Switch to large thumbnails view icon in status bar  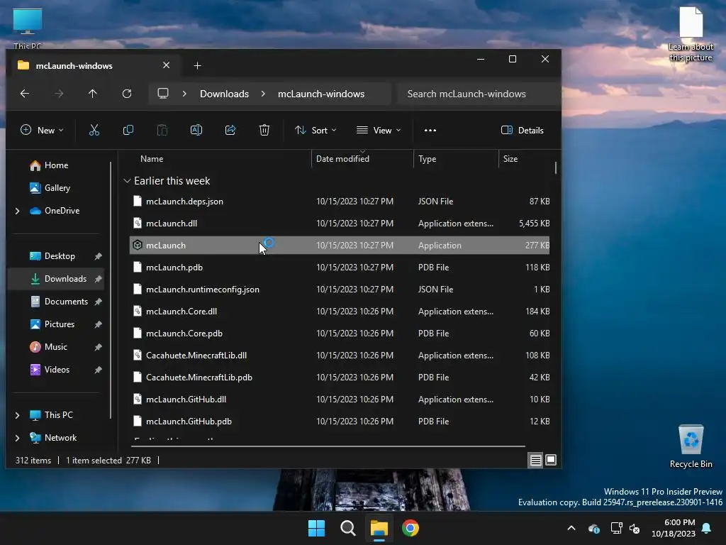(x=551, y=460)
